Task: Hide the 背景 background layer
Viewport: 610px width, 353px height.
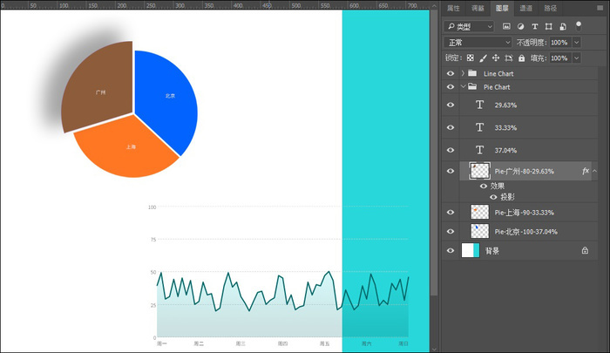Action: click(451, 250)
